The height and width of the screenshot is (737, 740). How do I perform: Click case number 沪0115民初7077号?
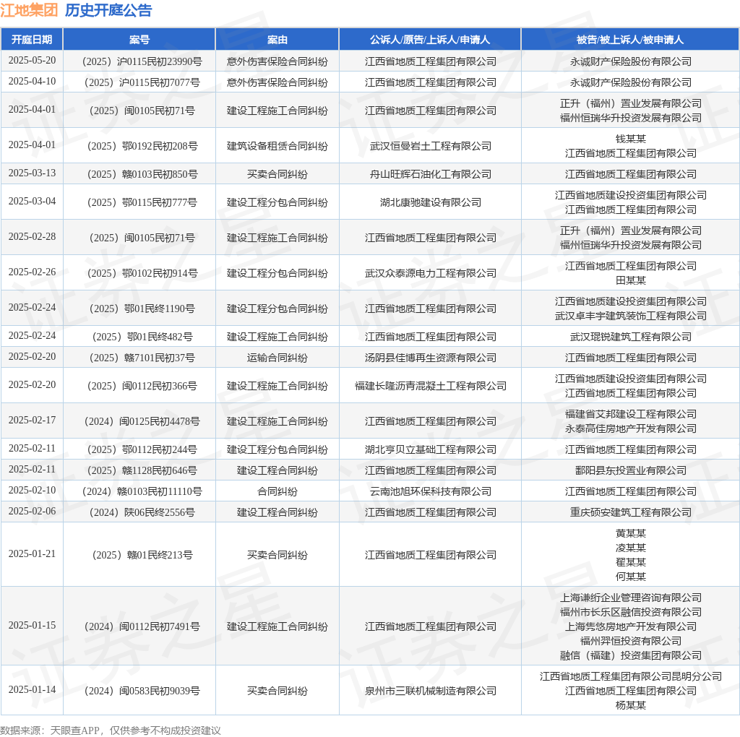coord(142,82)
